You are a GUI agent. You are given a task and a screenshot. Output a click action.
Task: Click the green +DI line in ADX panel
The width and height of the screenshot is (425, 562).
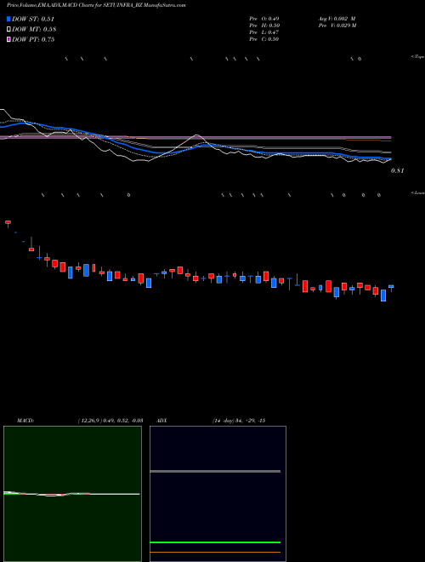pyautogui.click(x=215, y=542)
